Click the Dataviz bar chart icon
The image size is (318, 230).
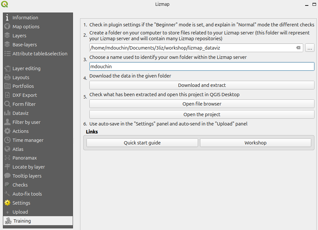tap(7, 113)
